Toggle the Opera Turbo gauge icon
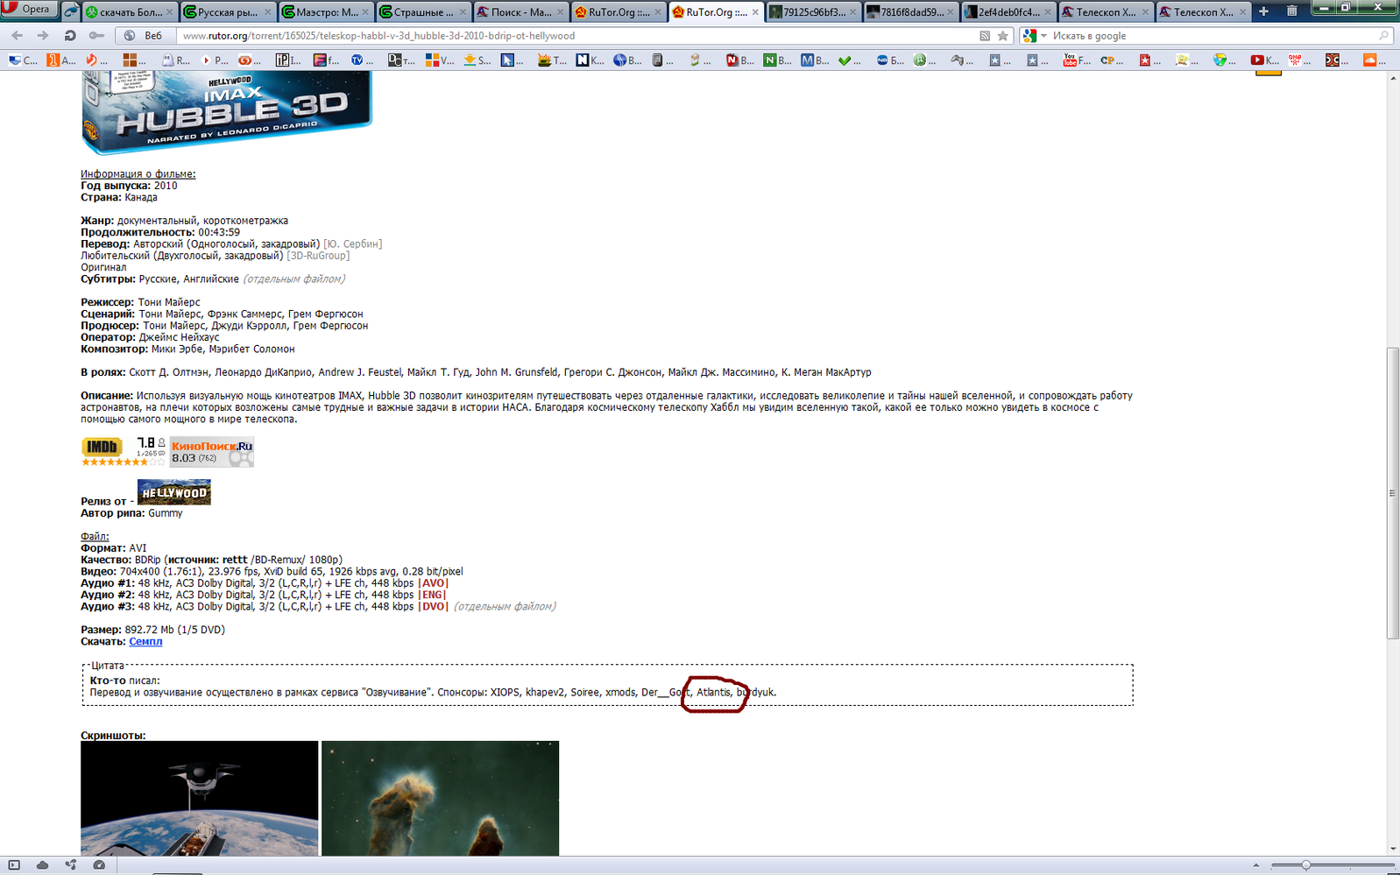Image resolution: width=1400 pixels, height=875 pixels. point(99,864)
